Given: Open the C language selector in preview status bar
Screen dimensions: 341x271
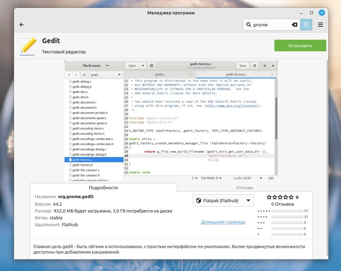Looking at the screenshot, I should (195, 178).
